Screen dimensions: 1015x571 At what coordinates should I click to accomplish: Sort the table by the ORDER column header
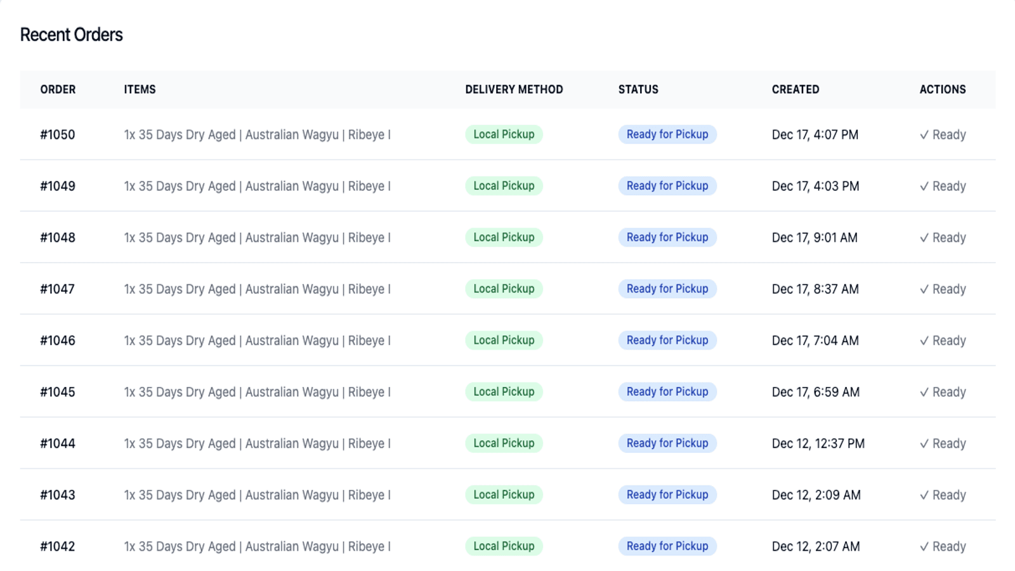click(x=58, y=89)
